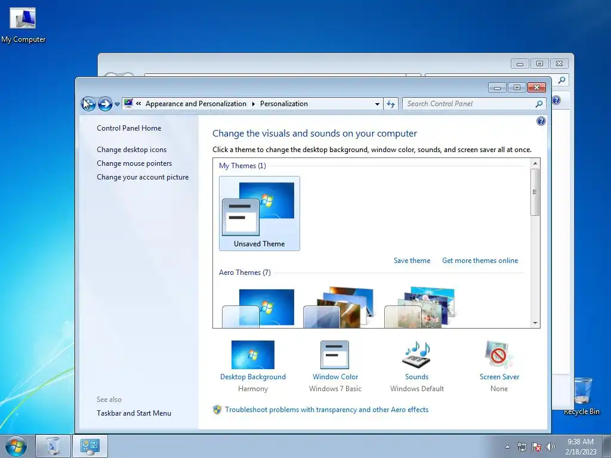Open Change your account picture link
The height and width of the screenshot is (458, 611).
pyautogui.click(x=143, y=177)
